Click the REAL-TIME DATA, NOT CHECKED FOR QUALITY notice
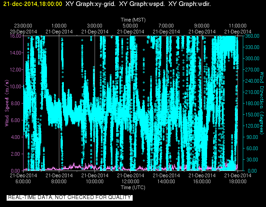Viewport: 266px width, 207px height. point(69,197)
